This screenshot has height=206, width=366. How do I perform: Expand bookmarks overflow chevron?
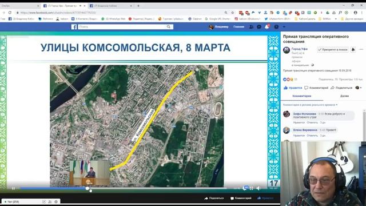pyautogui.click(x=336, y=19)
